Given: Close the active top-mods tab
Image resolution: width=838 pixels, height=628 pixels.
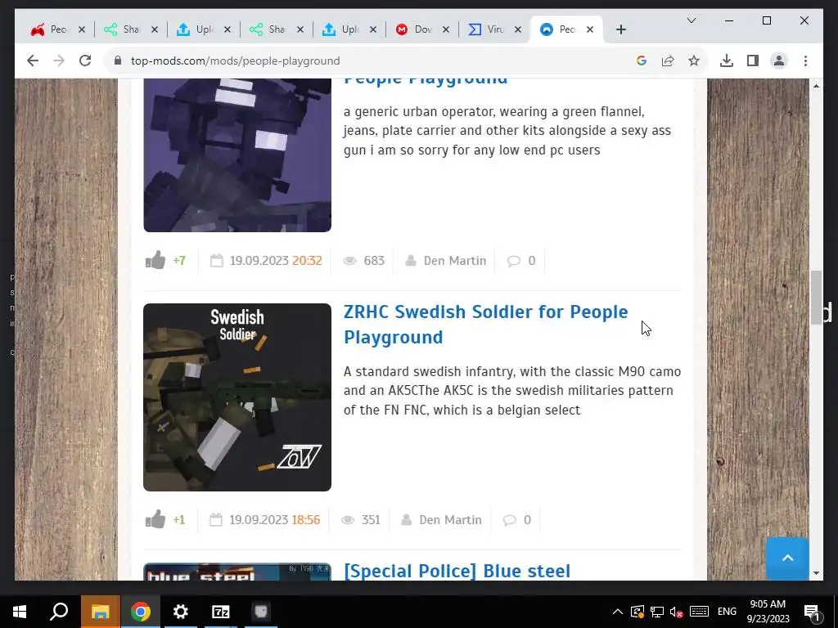Looking at the screenshot, I should click(590, 29).
